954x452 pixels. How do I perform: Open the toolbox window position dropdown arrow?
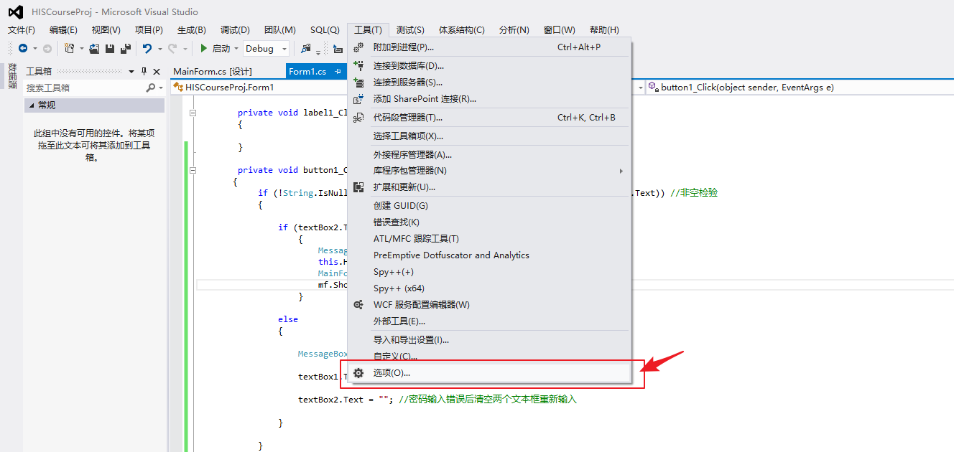click(x=131, y=71)
